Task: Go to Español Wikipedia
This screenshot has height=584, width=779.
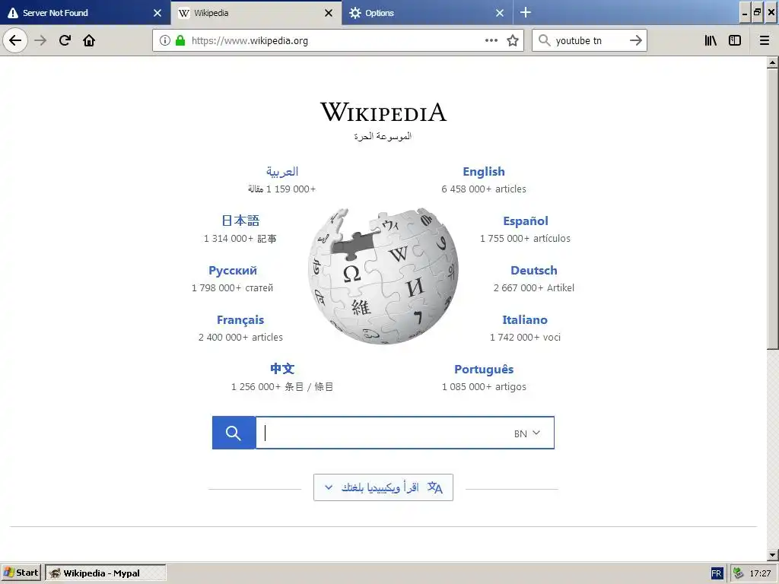Action: coord(526,221)
